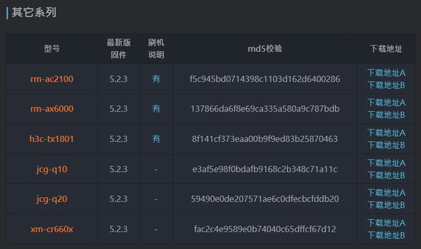
Task: Open 下载地址A for jcg-q10
Action: (386, 163)
